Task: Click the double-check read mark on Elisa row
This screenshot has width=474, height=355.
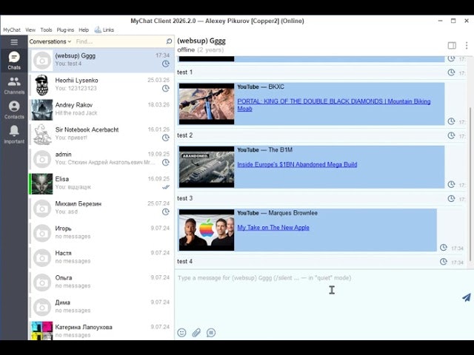Action: 166,187
